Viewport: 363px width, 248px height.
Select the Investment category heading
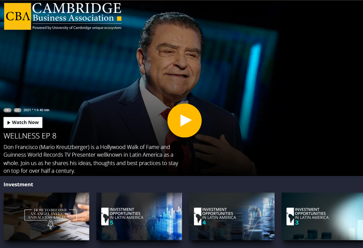coord(18,184)
